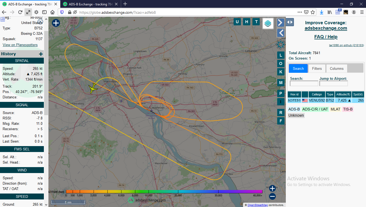The image size is (366, 207).
Task: Open page actions three-dot menu
Action: pyautogui.click(x=300, y=12)
